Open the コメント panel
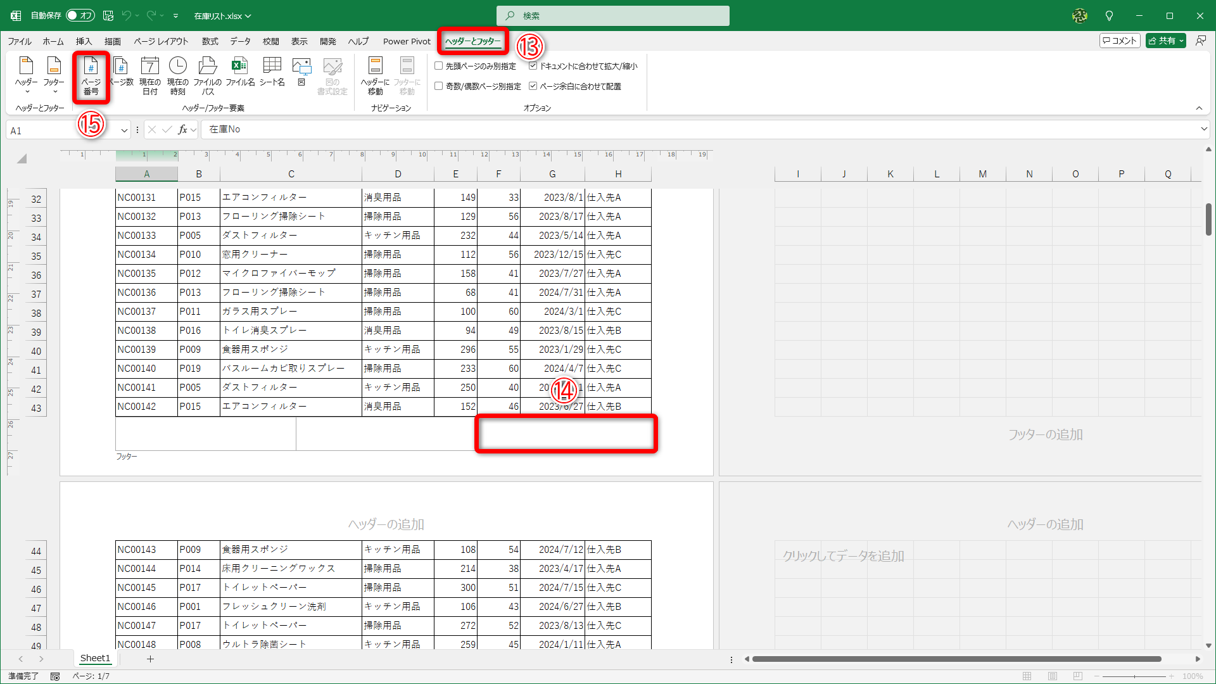The height and width of the screenshot is (684, 1216). click(1120, 40)
